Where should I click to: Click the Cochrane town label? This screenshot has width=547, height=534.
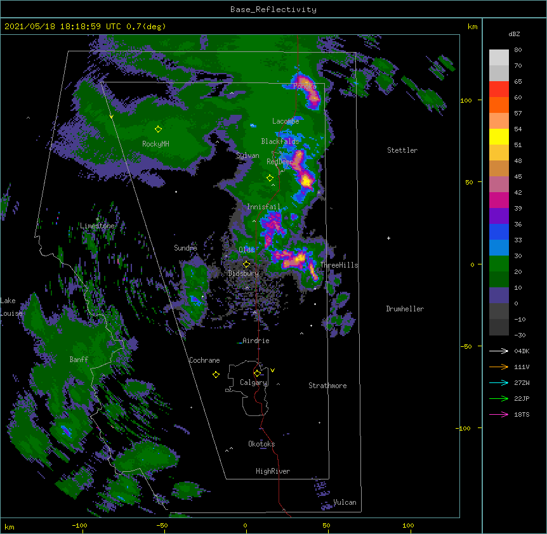tap(204, 360)
